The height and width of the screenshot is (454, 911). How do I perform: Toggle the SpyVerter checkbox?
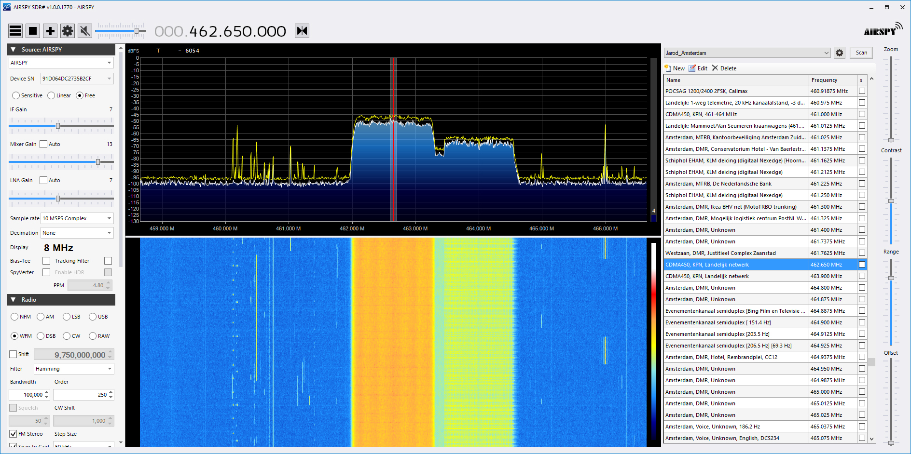(x=46, y=272)
